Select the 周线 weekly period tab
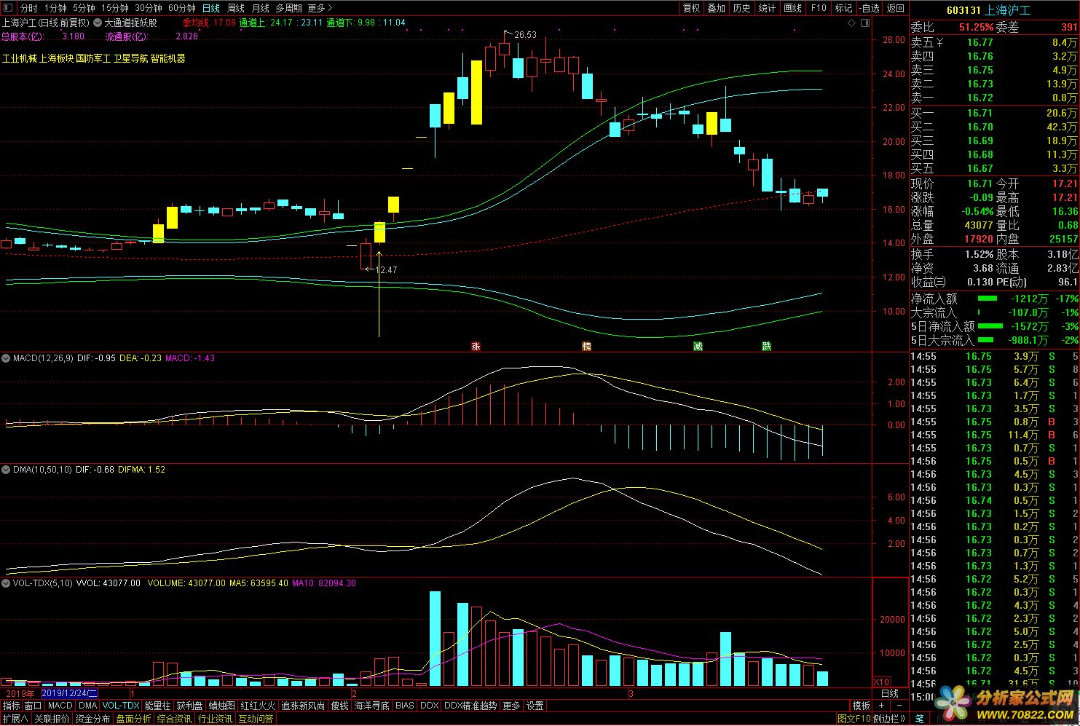The width and height of the screenshot is (1080, 726). click(x=236, y=8)
